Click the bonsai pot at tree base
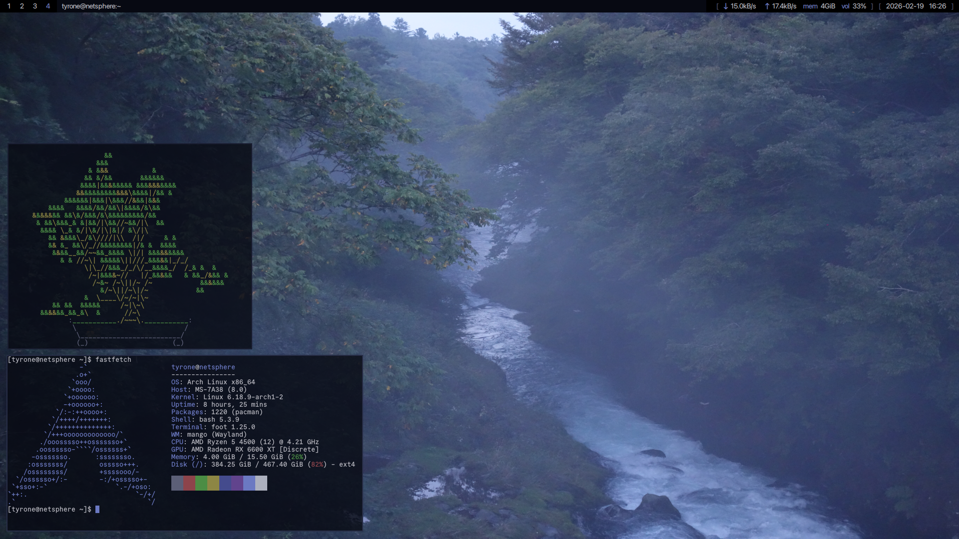 point(130,330)
